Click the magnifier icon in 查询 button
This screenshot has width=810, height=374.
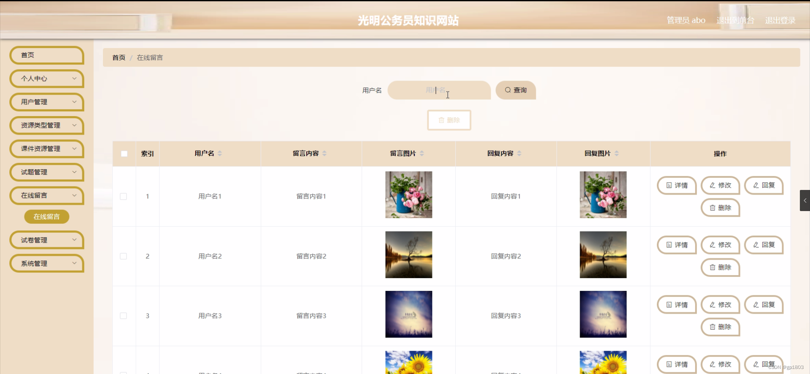pos(508,90)
